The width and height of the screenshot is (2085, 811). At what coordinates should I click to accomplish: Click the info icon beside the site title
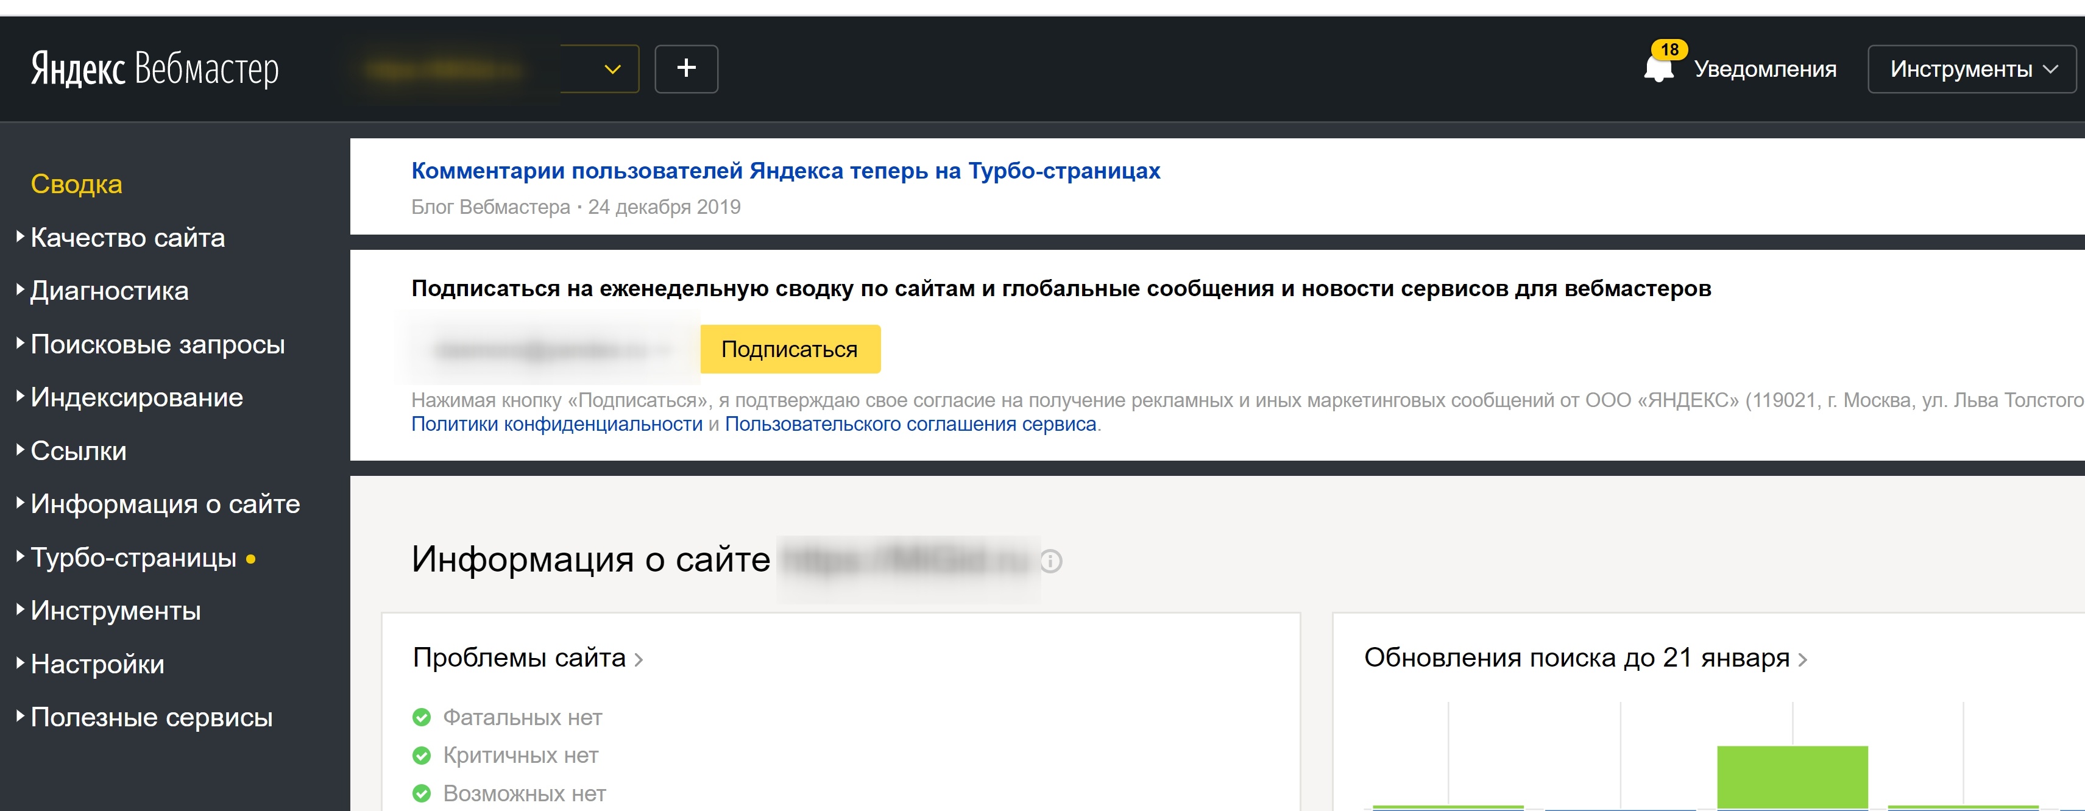pyautogui.click(x=1050, y=561)
